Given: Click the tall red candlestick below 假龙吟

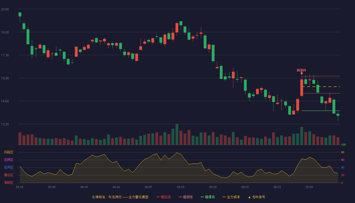Looking at the screenshot, I should click(301, 87).
